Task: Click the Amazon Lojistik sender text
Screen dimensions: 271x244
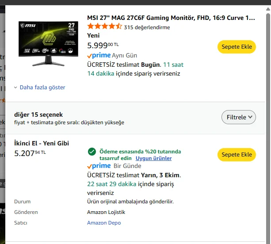Action: pos(106,212)
